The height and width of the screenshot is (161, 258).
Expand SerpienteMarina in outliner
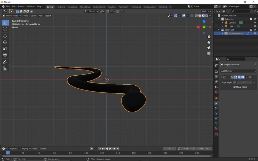click(x=223, y=33)
